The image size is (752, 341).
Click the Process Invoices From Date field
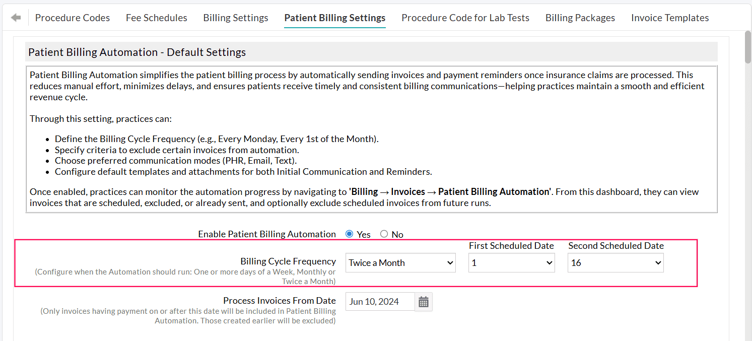tap(380, 301)
